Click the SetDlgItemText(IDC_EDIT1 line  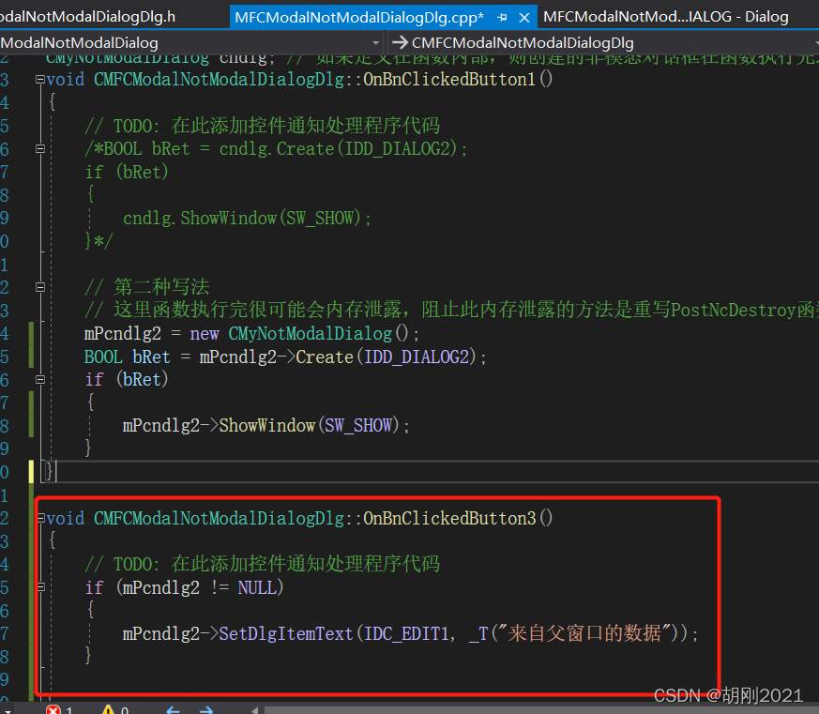pos(410,634)
